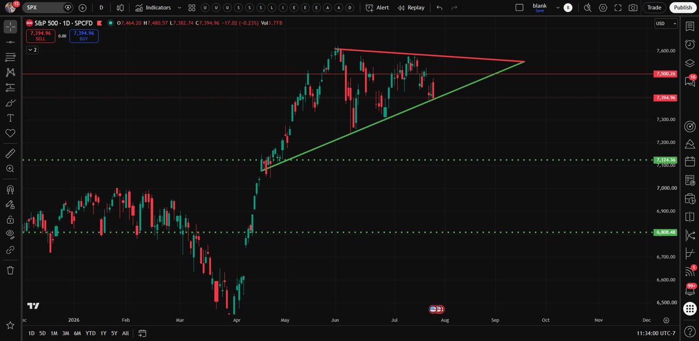Activate the Zoom In tool
699x341 pixels.
(10, 168)
